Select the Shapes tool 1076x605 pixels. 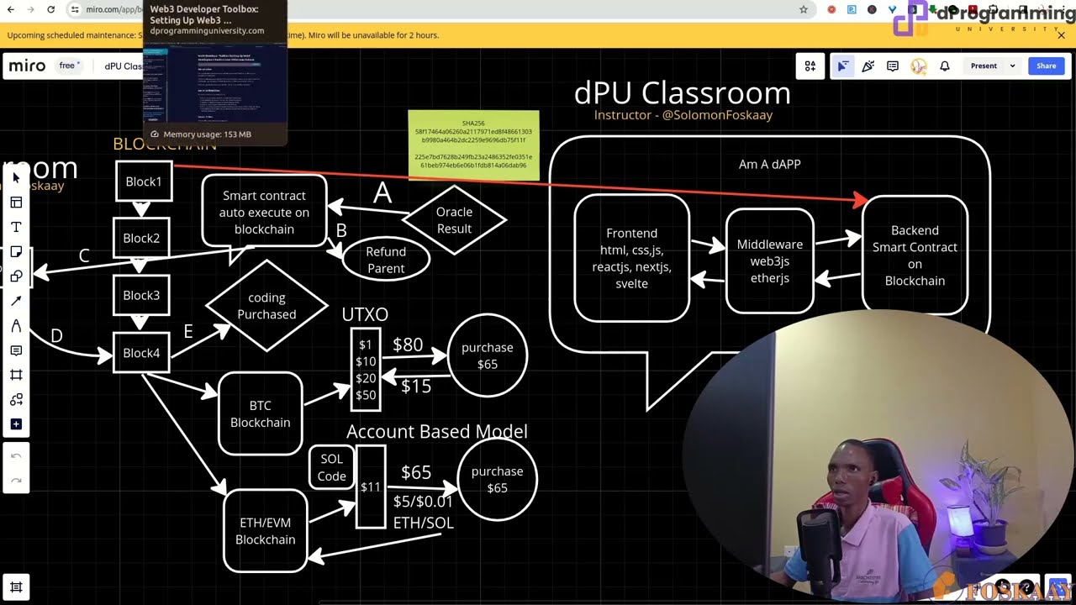tap(16, 276)
